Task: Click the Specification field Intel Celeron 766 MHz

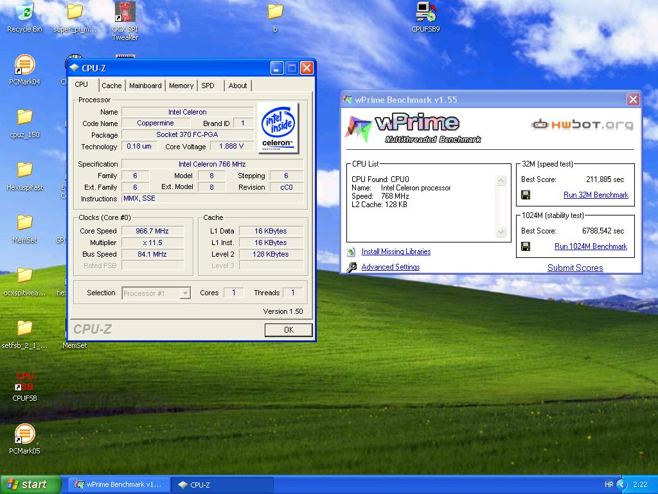Action: (212, 164)
